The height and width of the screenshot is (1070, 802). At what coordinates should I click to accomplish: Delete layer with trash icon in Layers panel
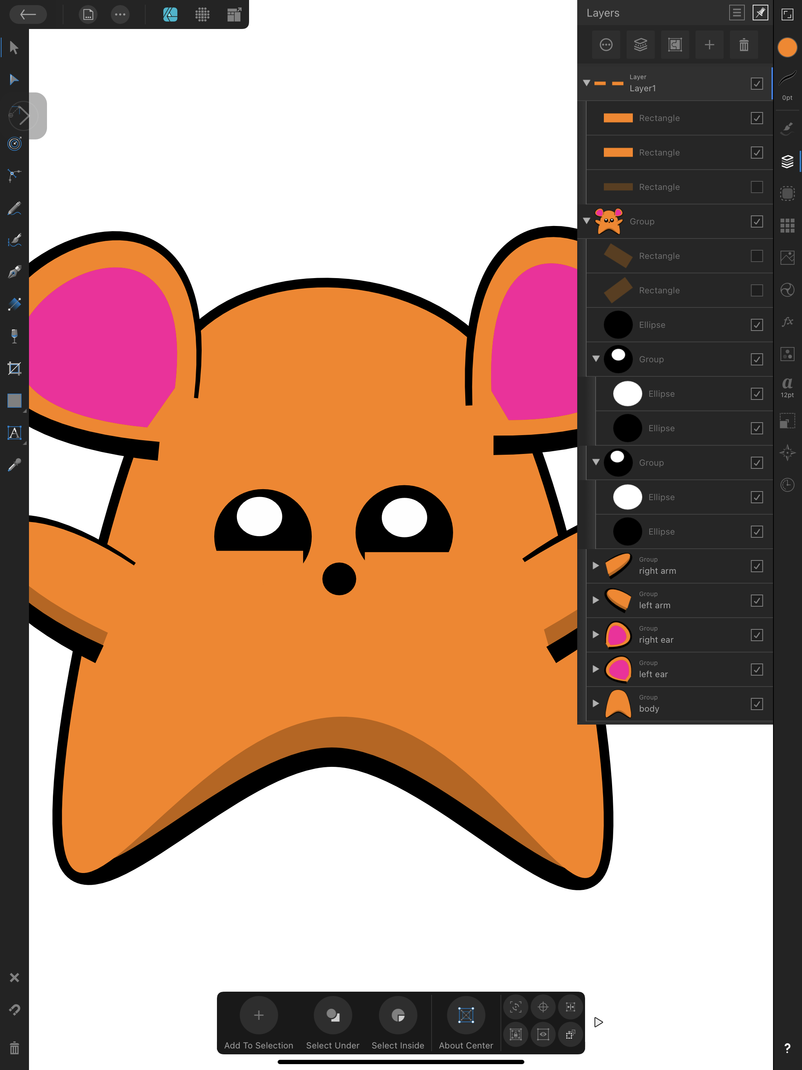point(744,45)
